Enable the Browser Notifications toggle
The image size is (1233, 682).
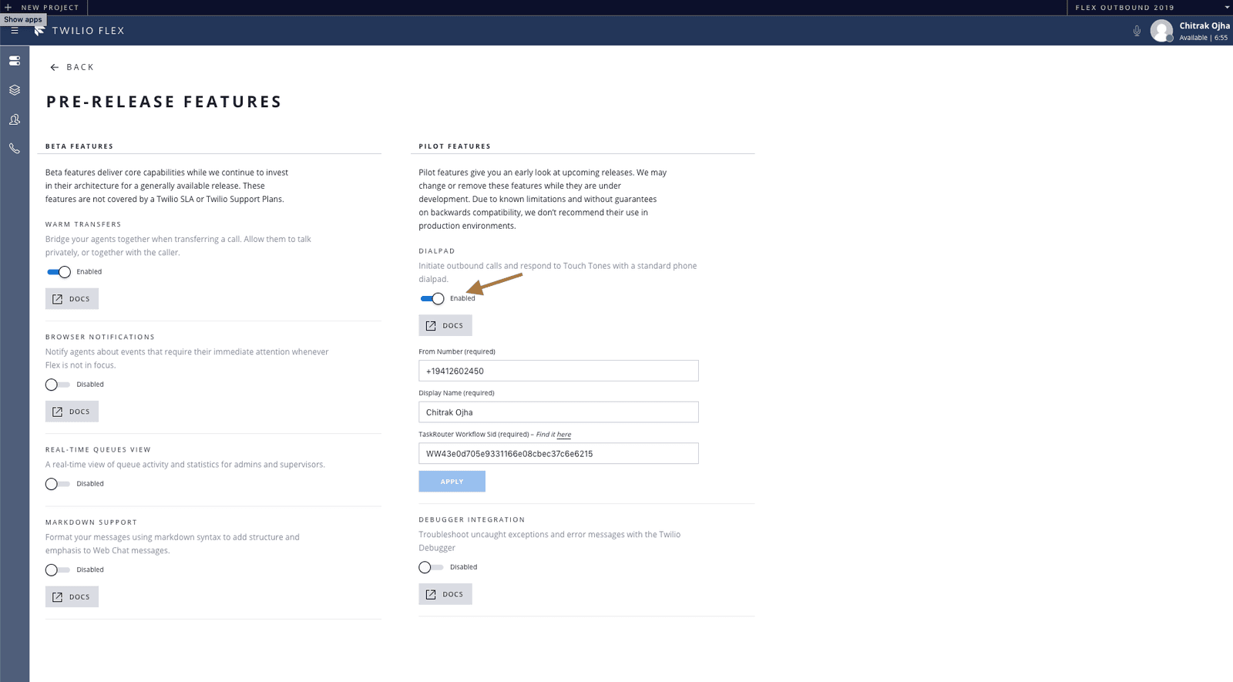tap(57, 385)
